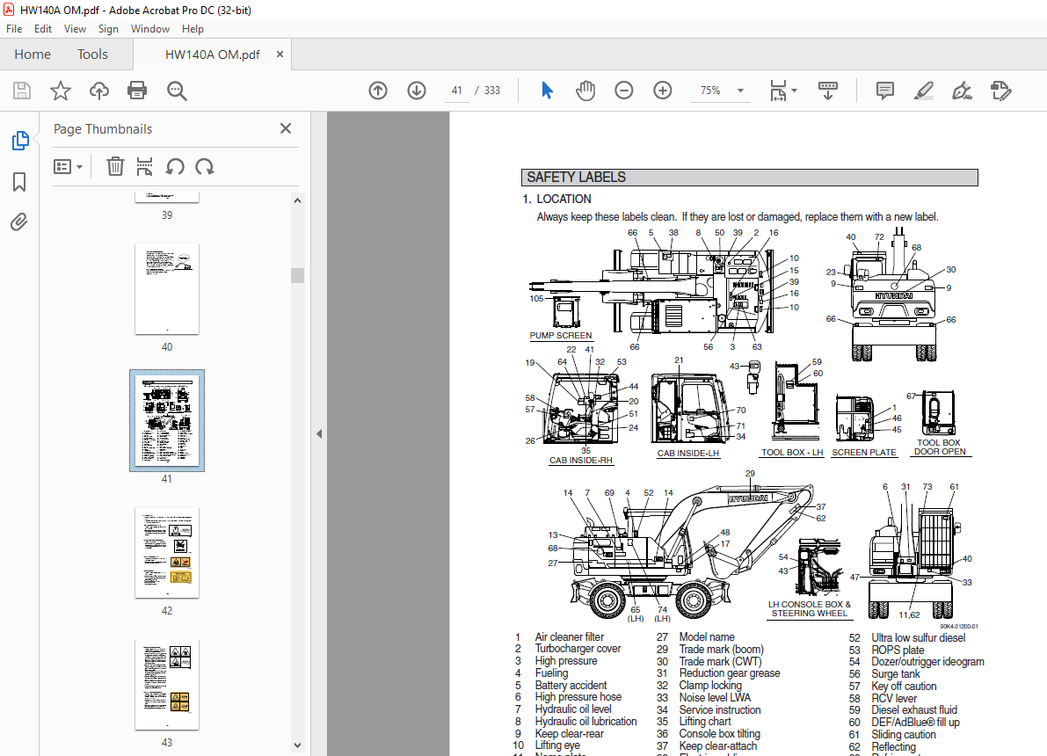Toggle the Bookmarks panel in the sidebar
The height and width of the screenshot is (756, 1047).
coord(19,182)
